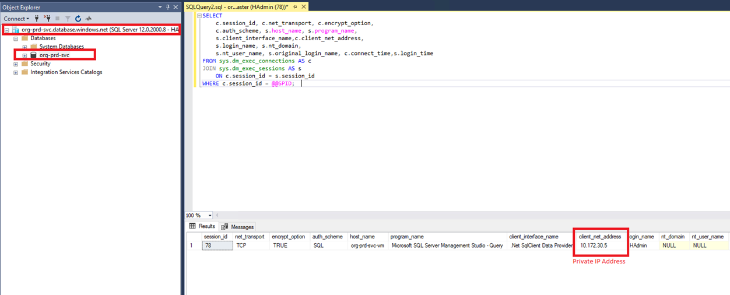Click the Stop square icon in Object Explorer toolbar
Screen dimensions: 730x295
[57, 19]
